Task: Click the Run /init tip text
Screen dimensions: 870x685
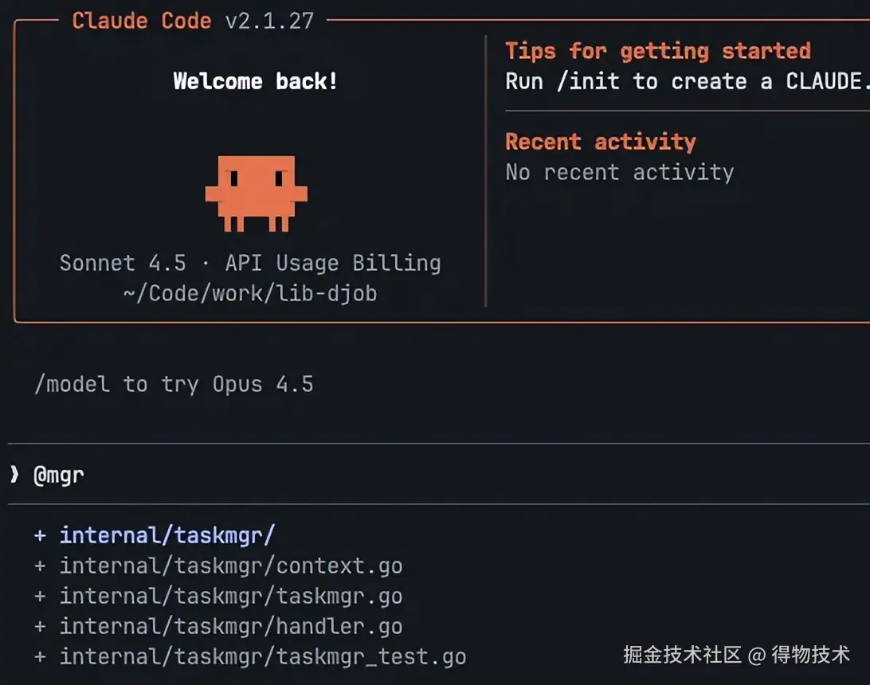Action: coord(687,81)
